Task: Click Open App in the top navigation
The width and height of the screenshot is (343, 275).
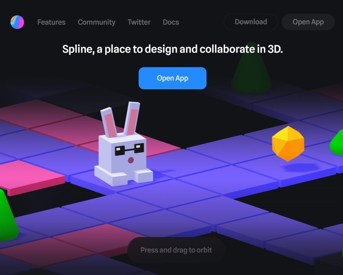Action: click(x=308, y=22)
